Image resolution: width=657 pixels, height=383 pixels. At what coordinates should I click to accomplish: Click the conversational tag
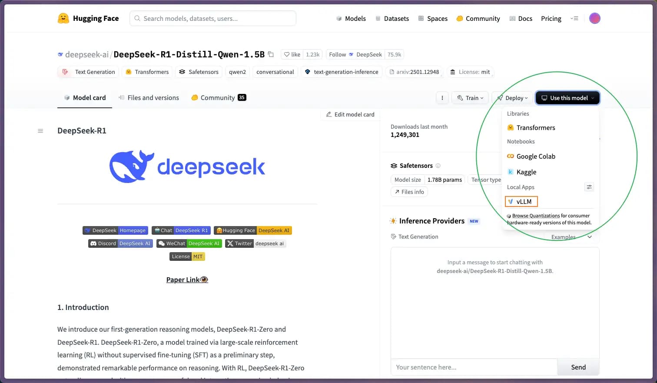(x=275, y=72)
